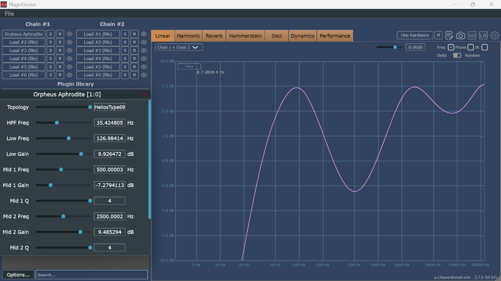Image resolution: width=501 pixels, height=281 pixels.
Task: Click X for Chain 2 Load #4
Action: [x=125, y=59]
